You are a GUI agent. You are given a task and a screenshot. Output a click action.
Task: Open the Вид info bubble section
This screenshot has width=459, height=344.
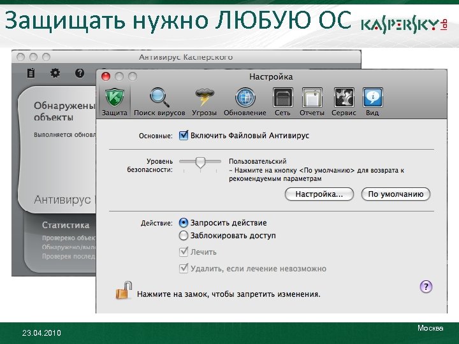(372, 97)
